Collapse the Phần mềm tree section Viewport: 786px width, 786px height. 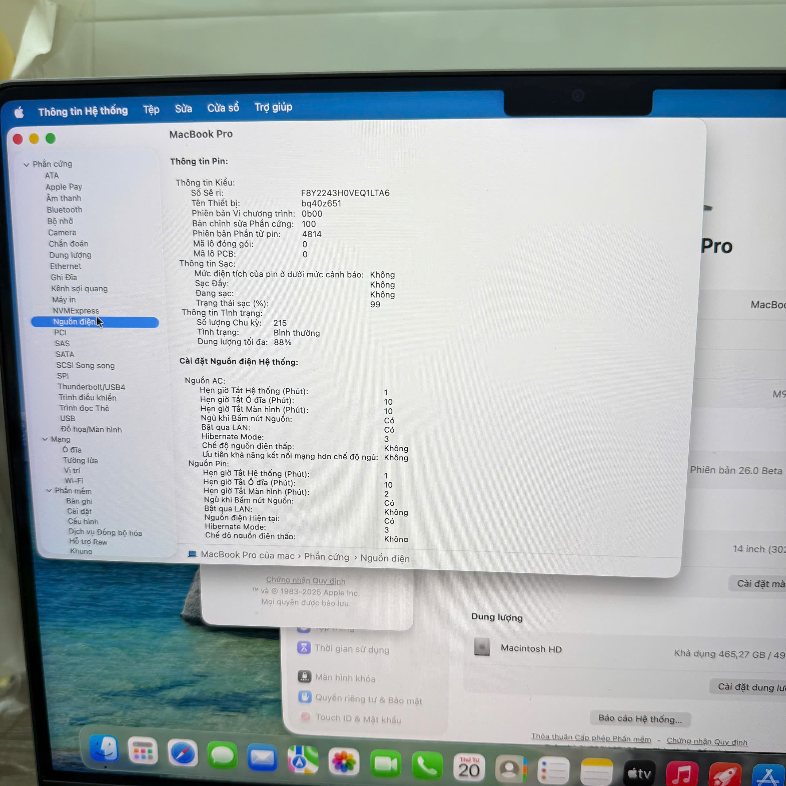[x=49, y=491]
